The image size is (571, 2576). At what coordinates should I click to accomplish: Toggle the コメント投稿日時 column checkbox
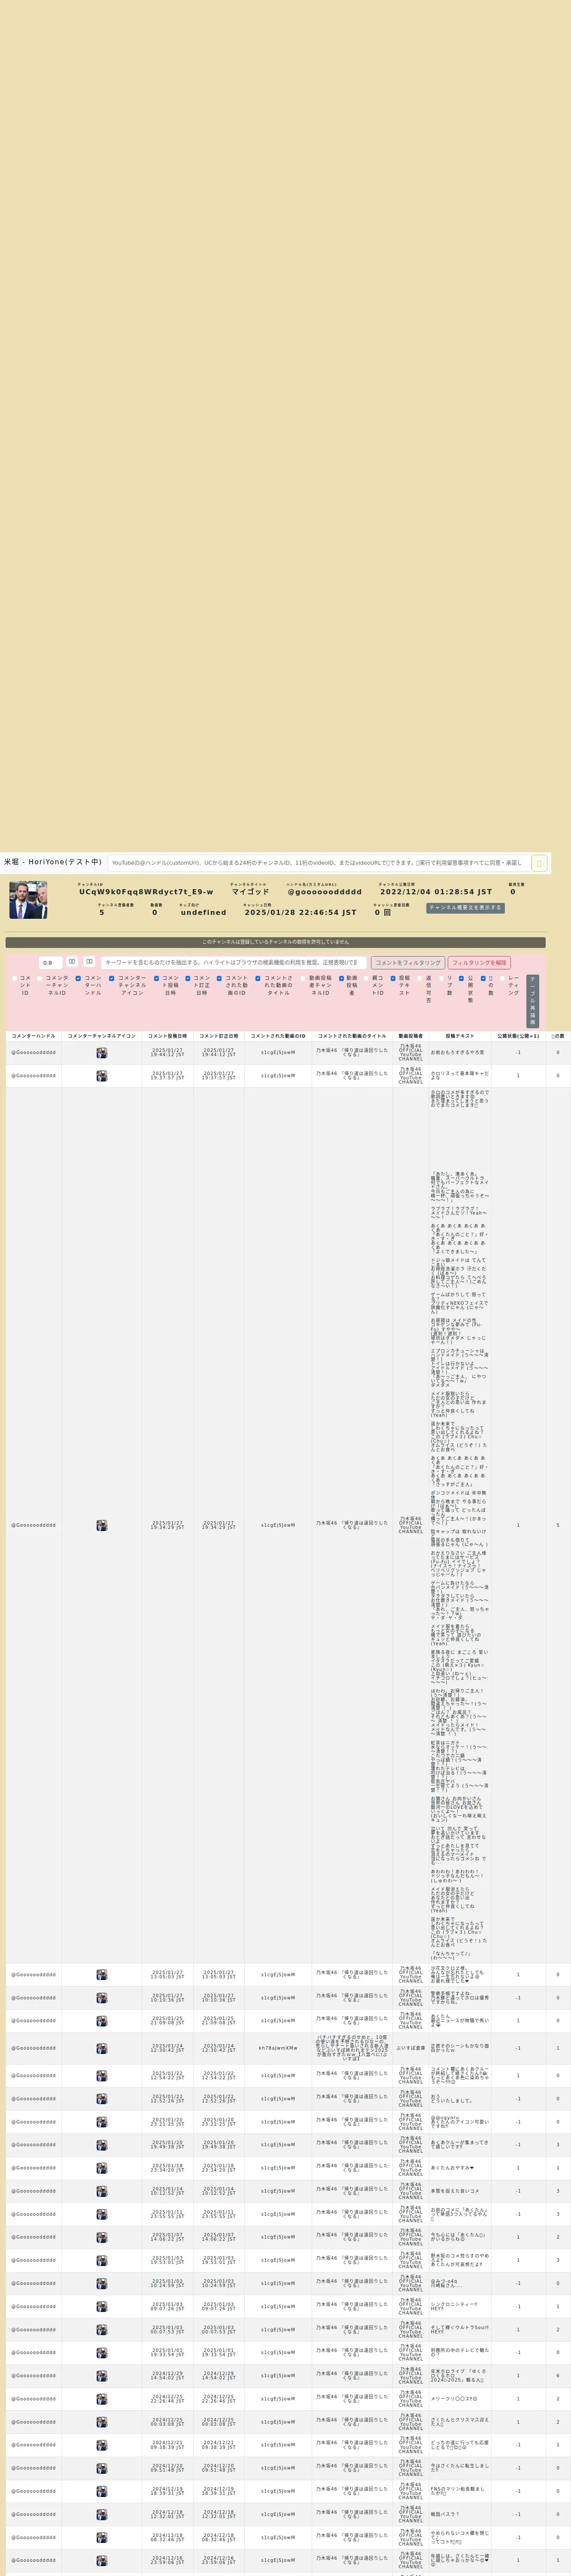pos(156,979)
